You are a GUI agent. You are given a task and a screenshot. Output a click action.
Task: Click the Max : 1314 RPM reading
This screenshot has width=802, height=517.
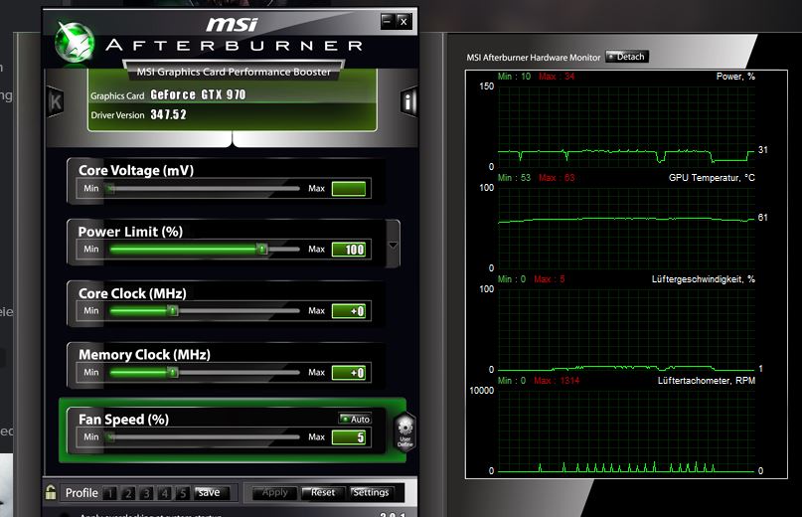point(557,381)
